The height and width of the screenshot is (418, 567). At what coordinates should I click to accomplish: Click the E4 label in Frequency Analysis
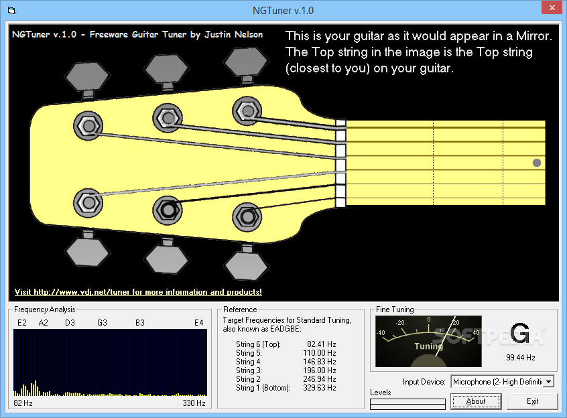point(199,323)
